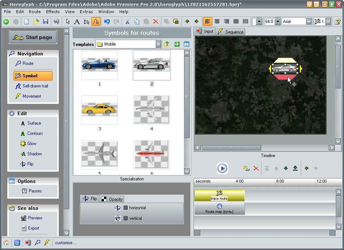The image size is (344, 250).
Task: Enable the horizontal flip checkbox
Action: pyautogui.click(x=125, y=208)
